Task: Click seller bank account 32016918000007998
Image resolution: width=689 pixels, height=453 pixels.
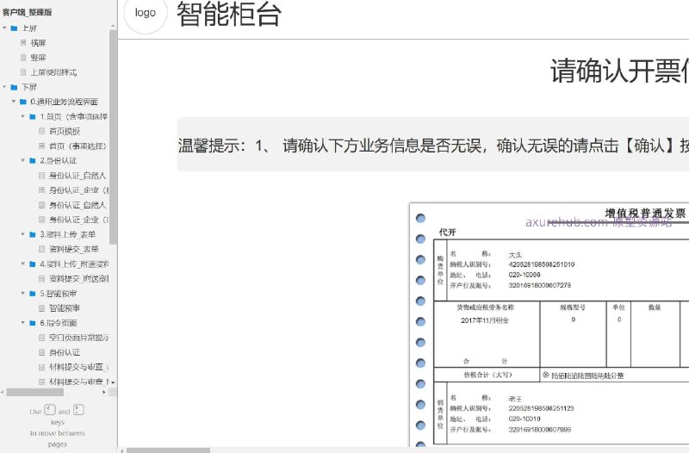Action: pyautogui.click(x=540, y=430)
